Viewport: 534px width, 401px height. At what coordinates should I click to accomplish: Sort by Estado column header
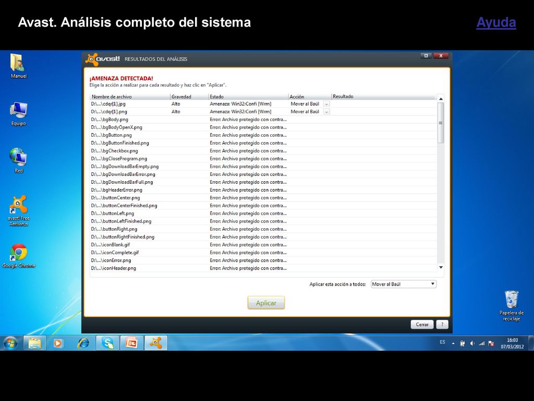point(248,97)
